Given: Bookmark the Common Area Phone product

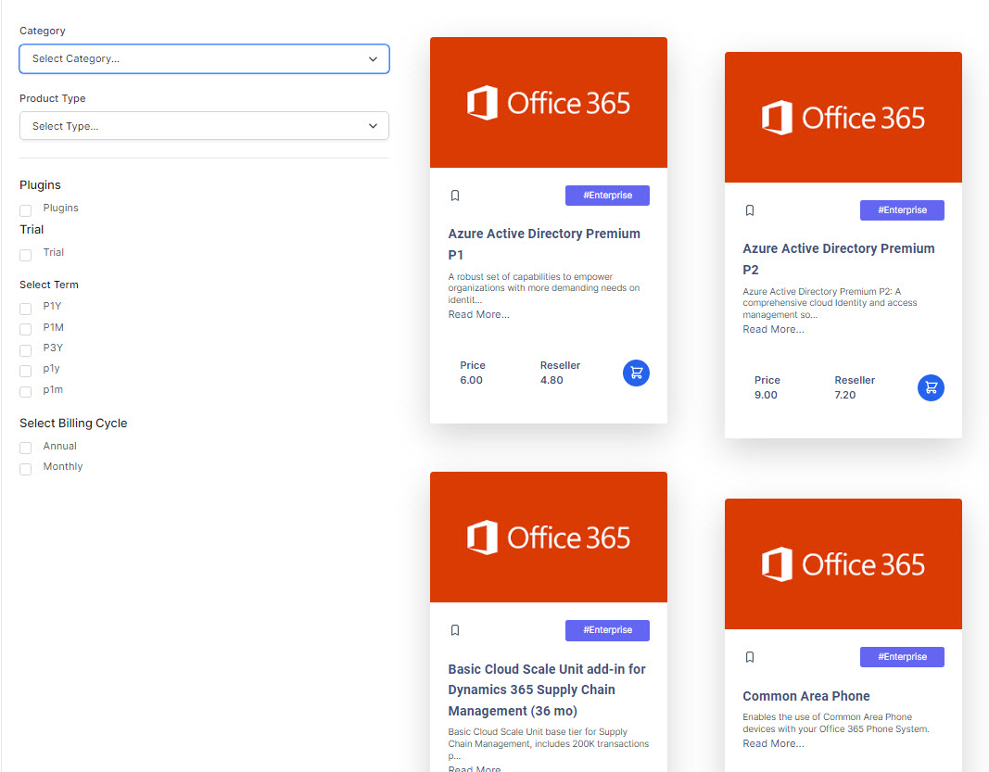Looking at the screenshot, I should click(749, 657).
